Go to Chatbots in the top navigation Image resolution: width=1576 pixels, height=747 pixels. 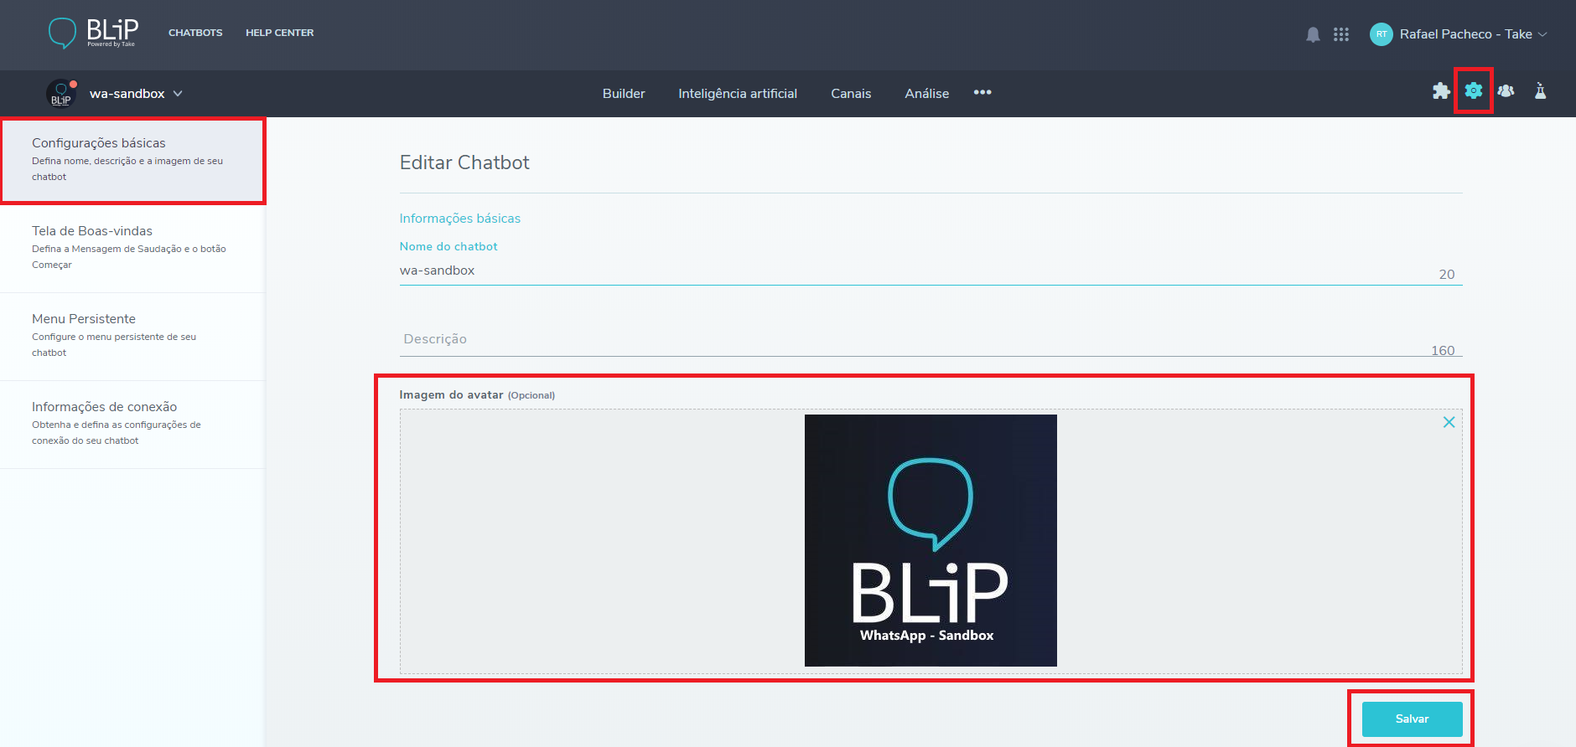[195, 33]
